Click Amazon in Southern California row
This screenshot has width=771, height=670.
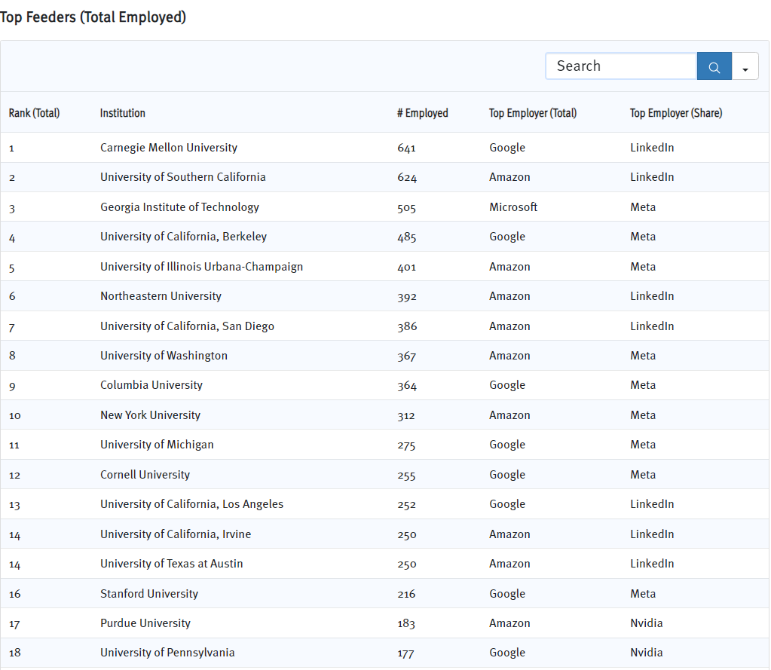[509, 177]
